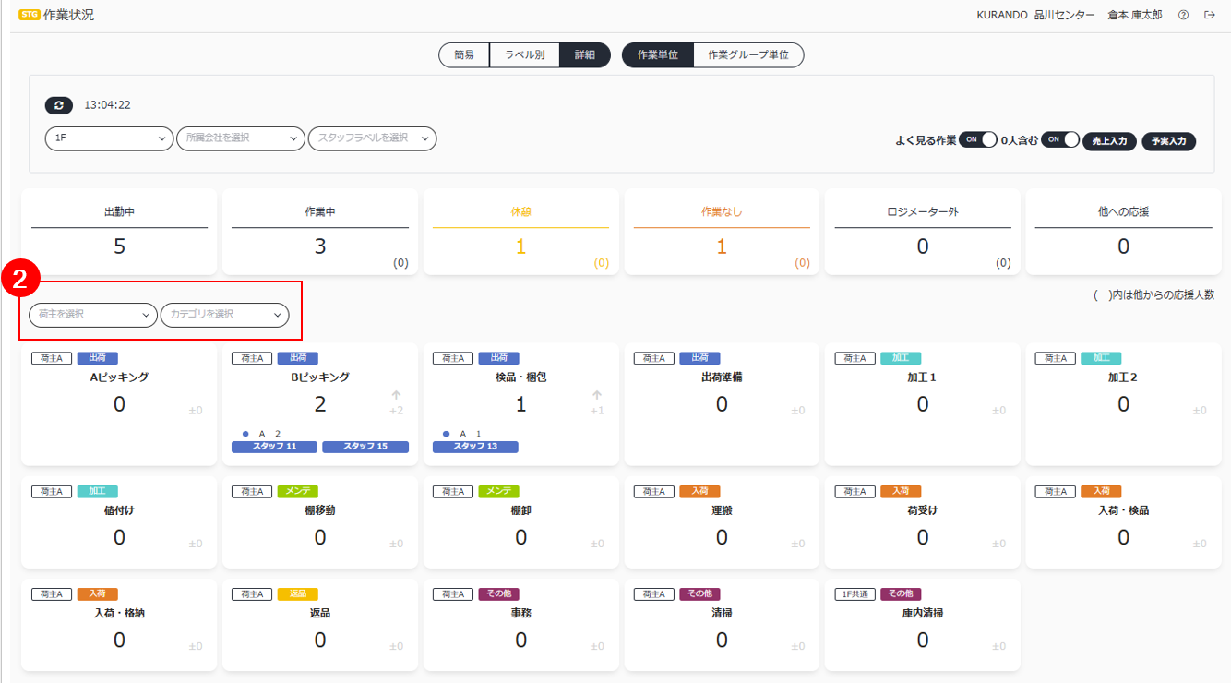
Task: Select the スタッフ 13 chip
Action: point(475,447)
